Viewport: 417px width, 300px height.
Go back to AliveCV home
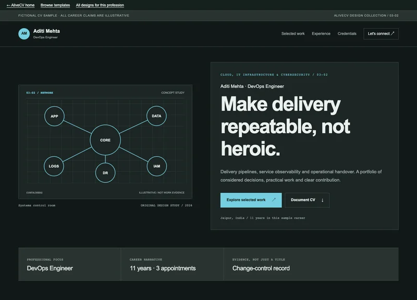(20, 5)
